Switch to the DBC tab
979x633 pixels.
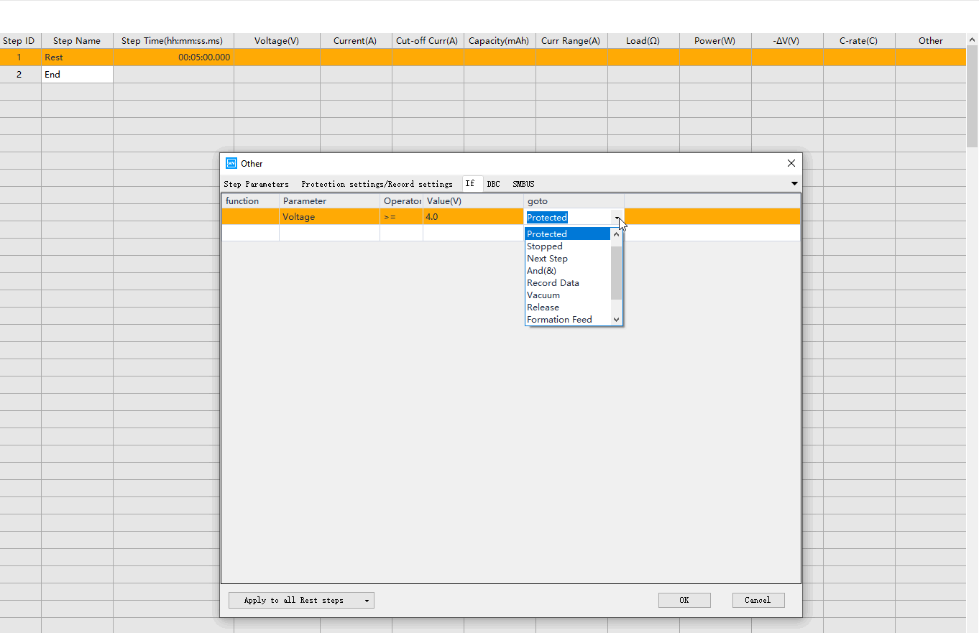(493, 185)
